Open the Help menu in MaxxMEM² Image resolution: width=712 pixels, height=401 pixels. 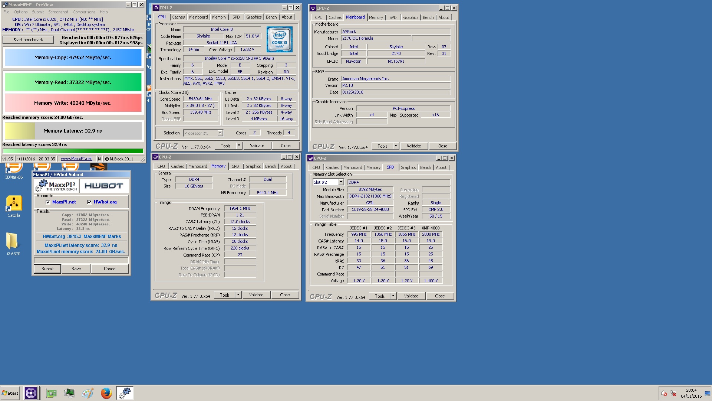104,12
